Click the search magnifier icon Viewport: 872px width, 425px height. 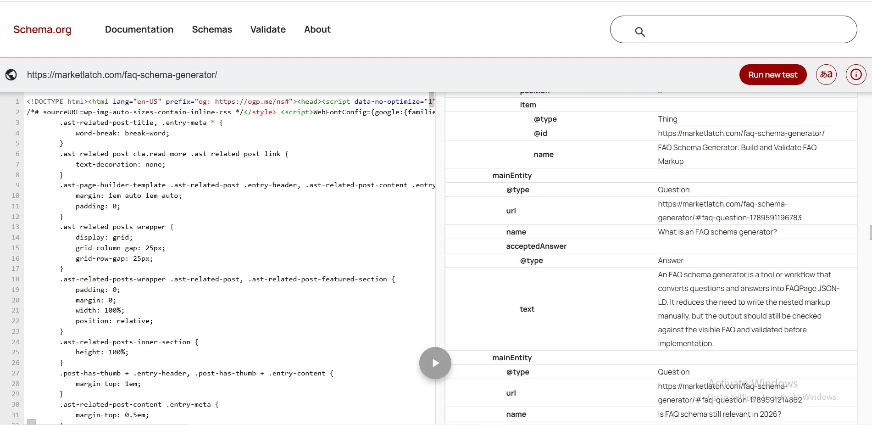pyautogui.click(x=640, y=32)
